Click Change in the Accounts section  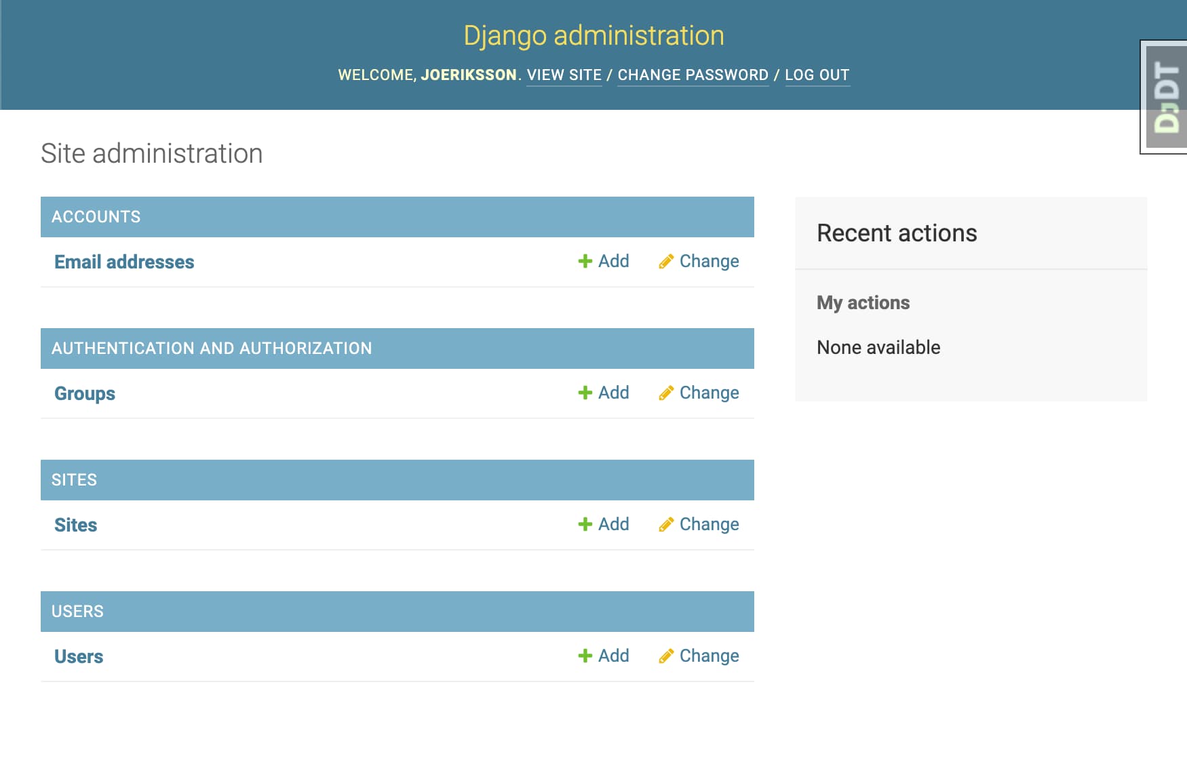coord(709,261)
